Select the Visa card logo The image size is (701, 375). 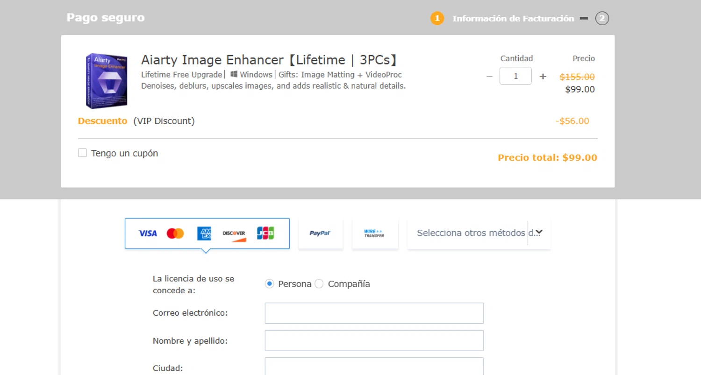(148, 233)
